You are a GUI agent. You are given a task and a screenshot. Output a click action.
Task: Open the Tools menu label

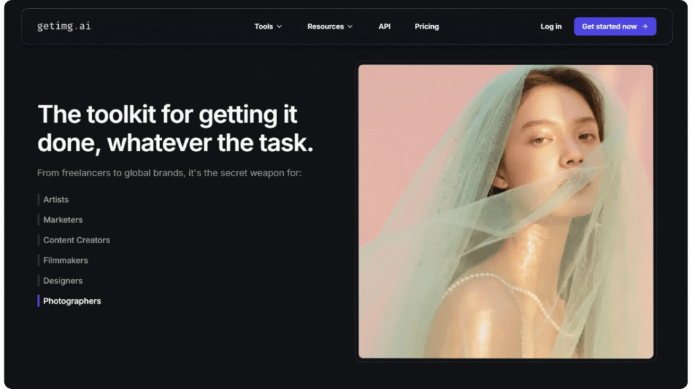click(x=264, y=26)
